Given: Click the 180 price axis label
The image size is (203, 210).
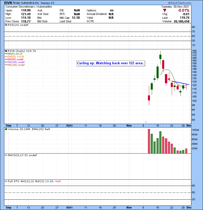Looking at the screenshot, I should coord(194,51).
